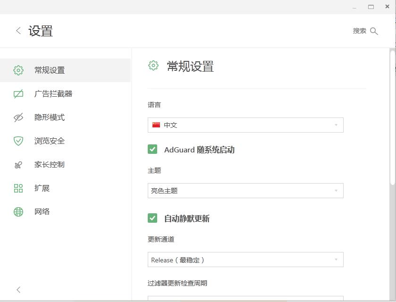Collapse sidebar with bottom chevron arrow
The image size is (396, 302).
pyautogui.click(x=18, y=290)
